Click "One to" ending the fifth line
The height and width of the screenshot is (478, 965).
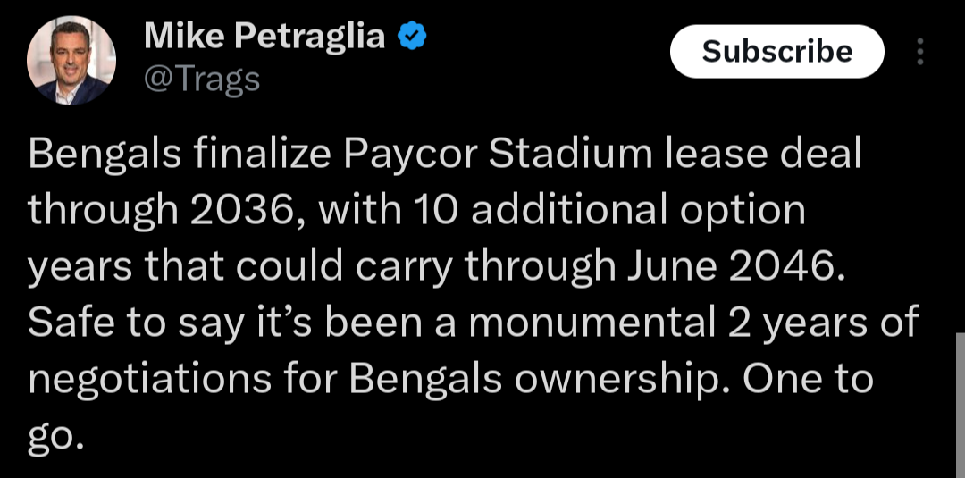pos(809,380)
